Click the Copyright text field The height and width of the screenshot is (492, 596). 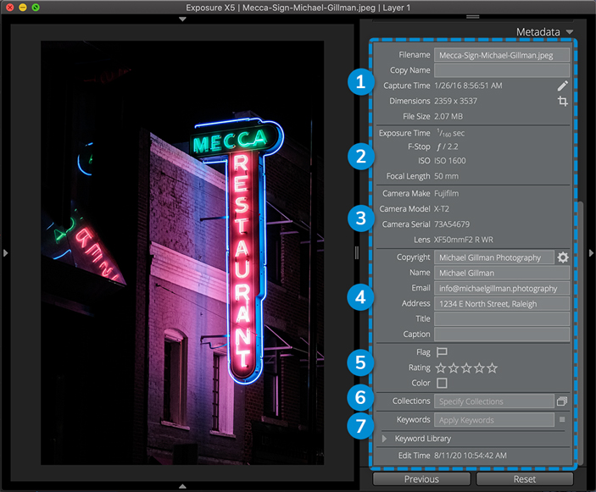(494, 257)
